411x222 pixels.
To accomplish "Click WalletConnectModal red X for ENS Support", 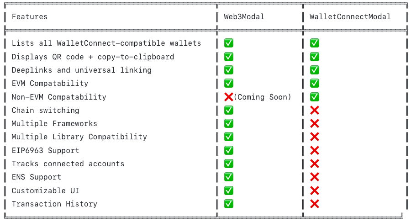I will point(314,177).
